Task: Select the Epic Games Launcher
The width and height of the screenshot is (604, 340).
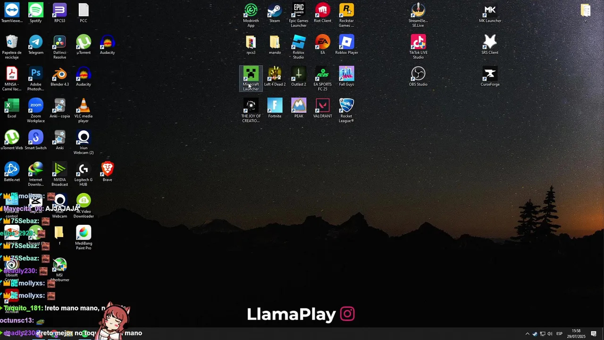Action: point(299,15)
